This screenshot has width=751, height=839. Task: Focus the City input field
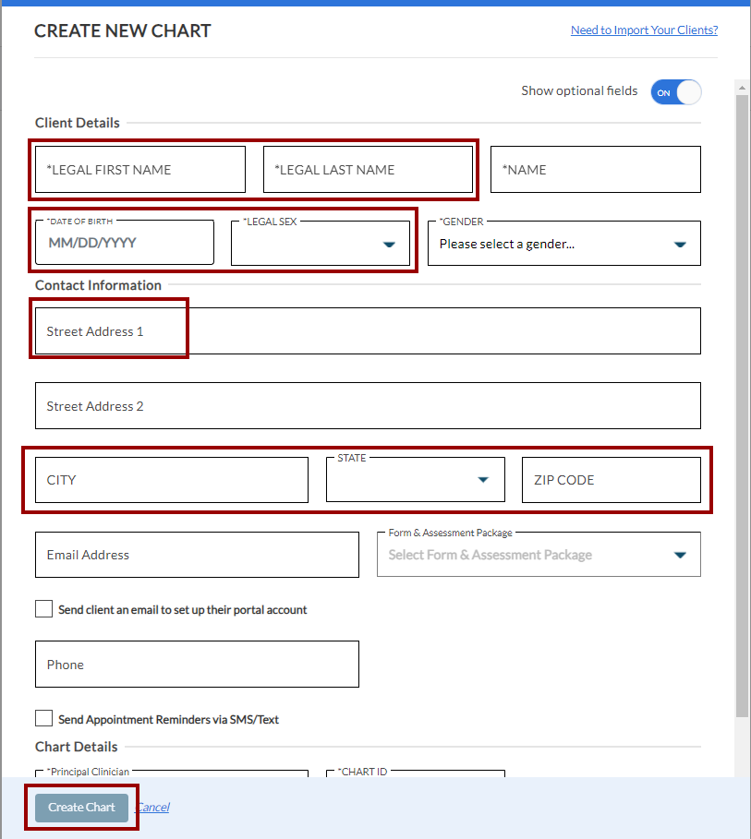click(x=172, y=480)
